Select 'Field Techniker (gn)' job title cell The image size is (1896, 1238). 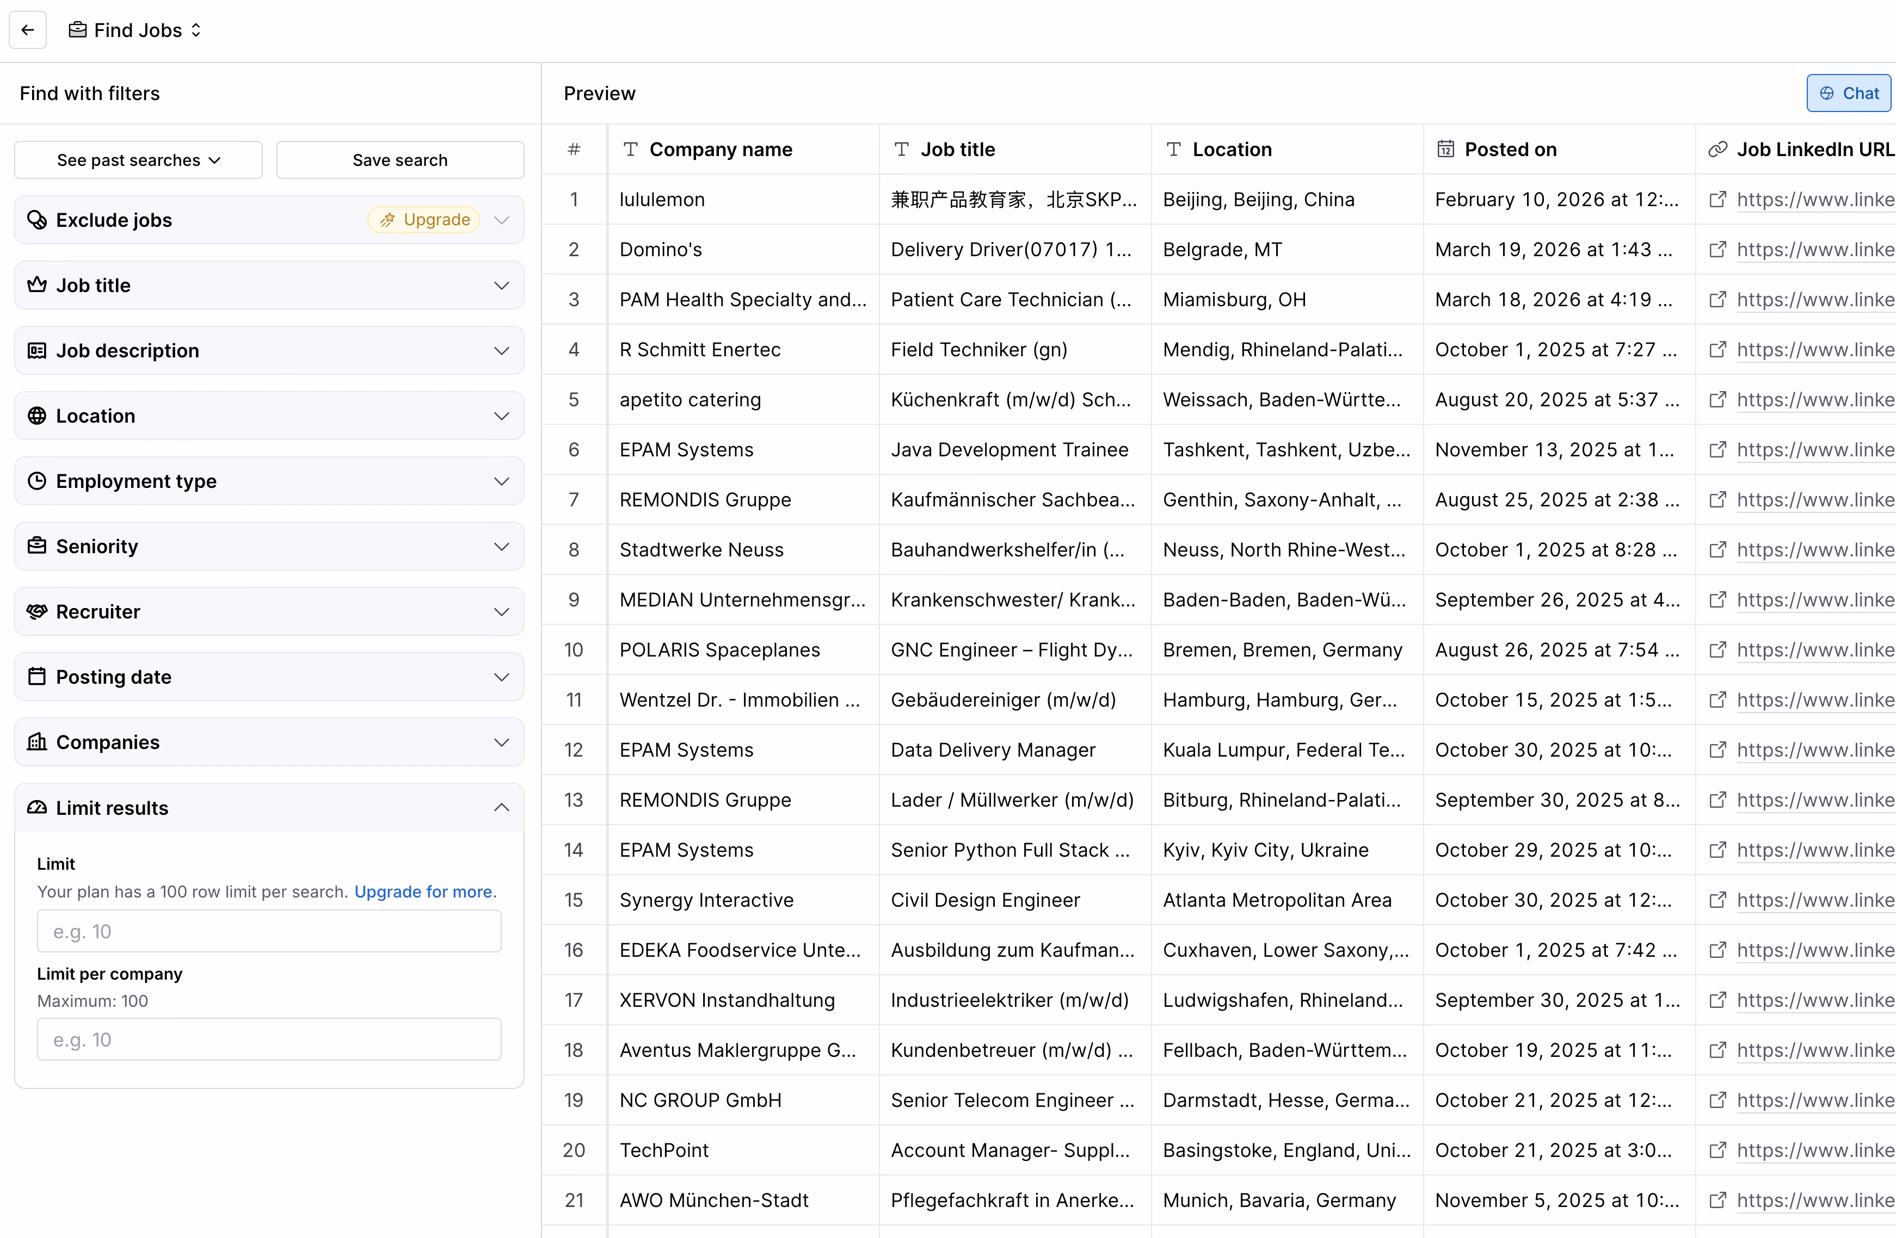coord(1015,350)
